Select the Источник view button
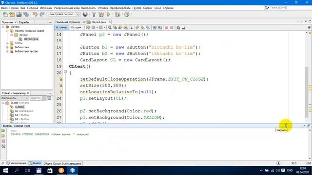This screenshot has height=175, width=312. click(x=61, y=28)
